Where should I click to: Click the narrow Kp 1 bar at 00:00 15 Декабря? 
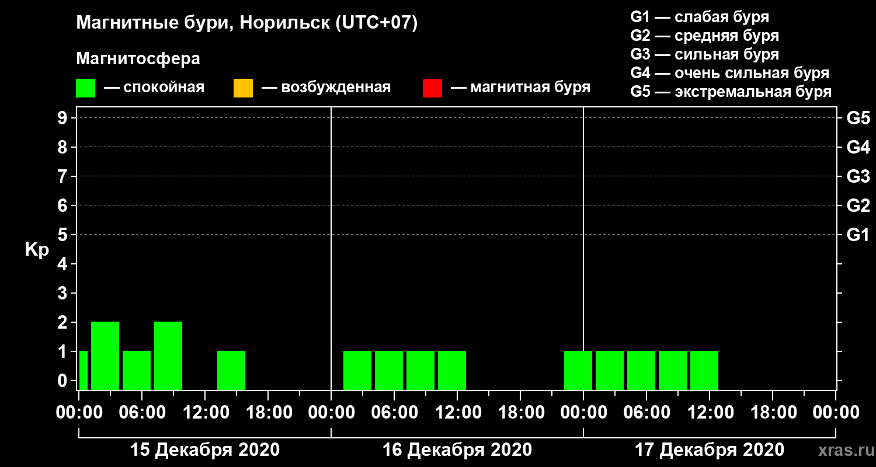point(83,370)
